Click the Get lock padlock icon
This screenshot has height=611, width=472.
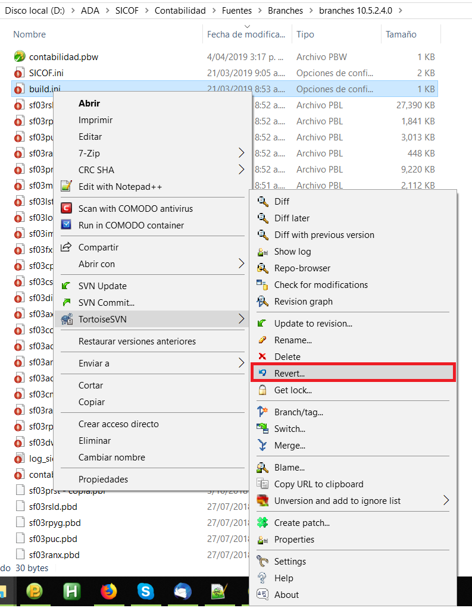262,390
